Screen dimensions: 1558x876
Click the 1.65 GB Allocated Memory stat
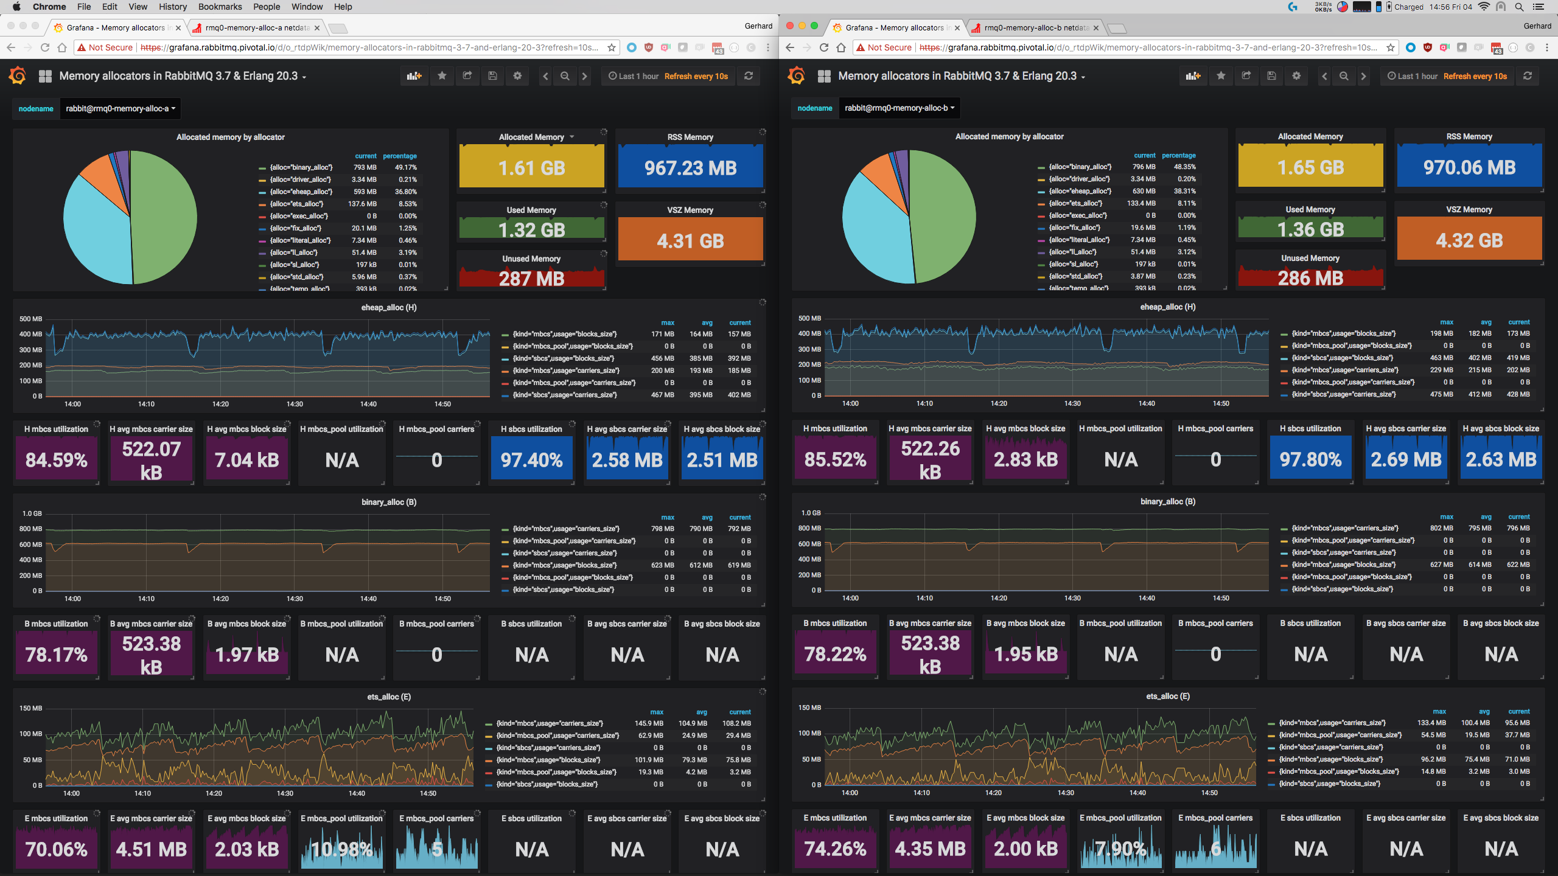coord(1310,167)
